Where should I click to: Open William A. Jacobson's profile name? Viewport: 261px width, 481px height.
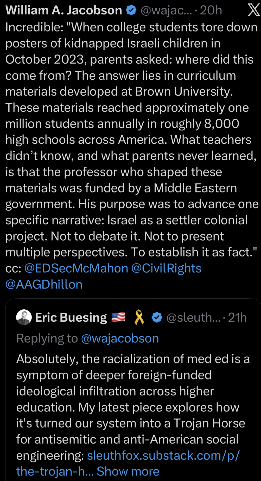(x=64, y=10)
